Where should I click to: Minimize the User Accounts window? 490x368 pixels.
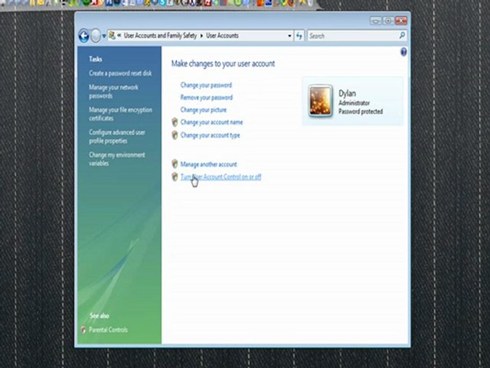point(376,21)
